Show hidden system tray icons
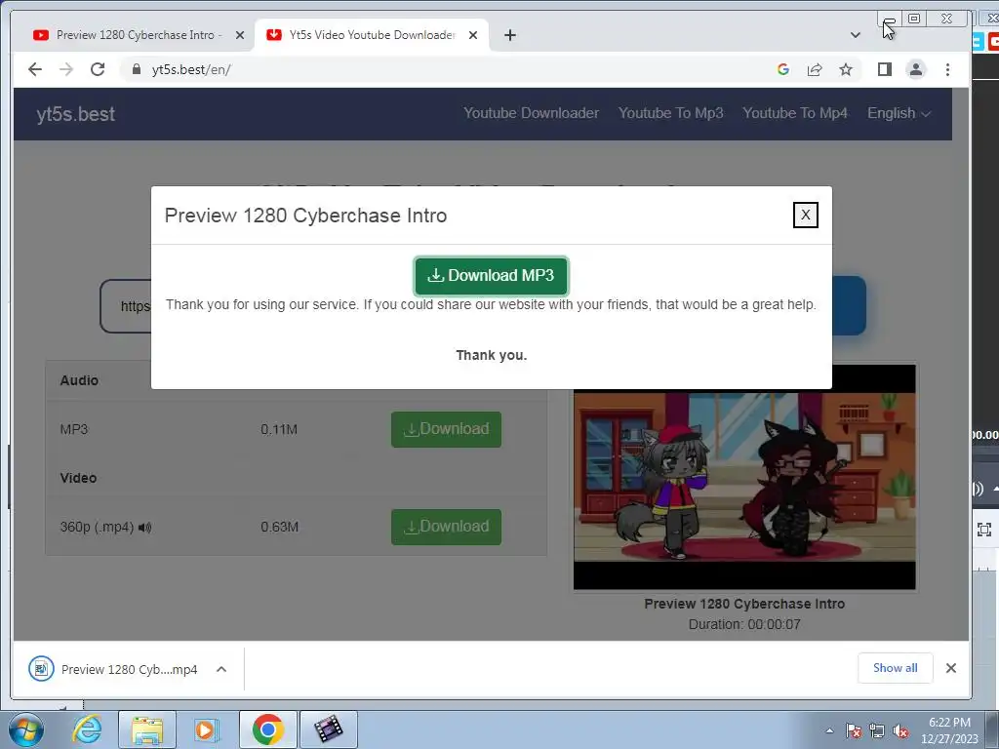This screenshot has height=749, width=999. coord(829,731)
